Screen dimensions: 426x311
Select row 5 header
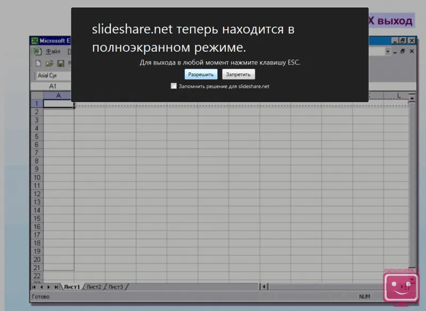(x=37, y=136)
